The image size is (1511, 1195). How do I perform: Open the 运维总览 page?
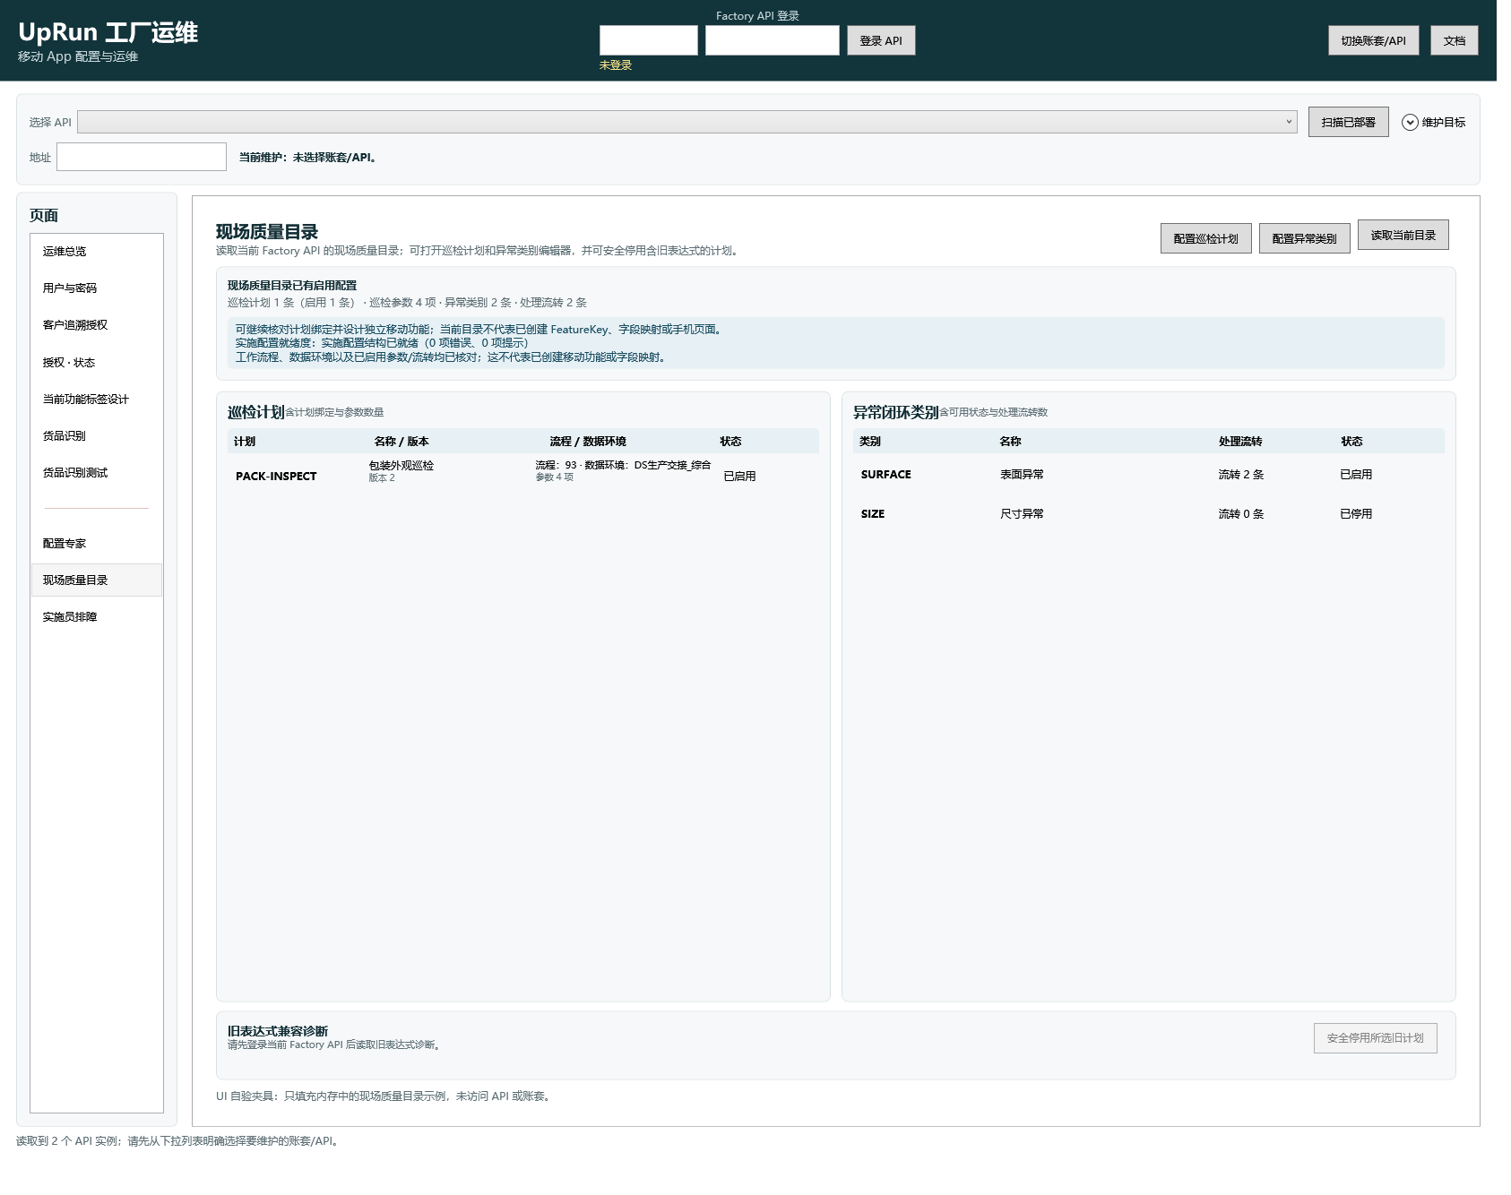pyautogui.click(x=97, y=252)
